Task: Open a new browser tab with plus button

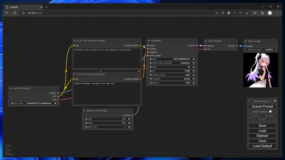Action: pyautogui.click(x=47, y=7)
